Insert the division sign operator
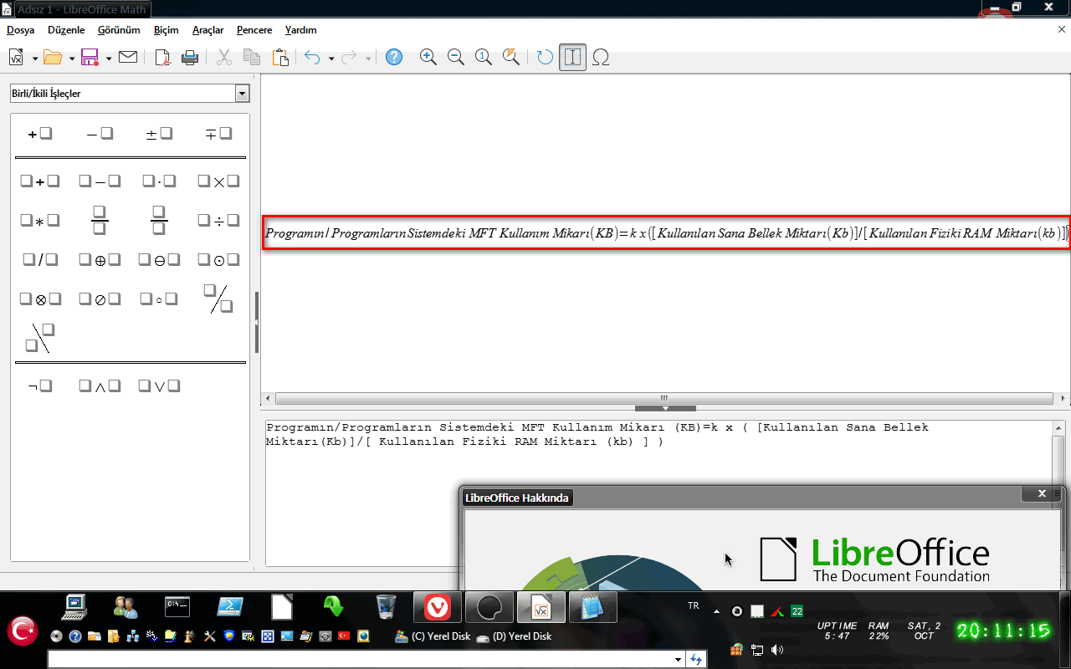The image size is (1071, 669). pos(218,221)
